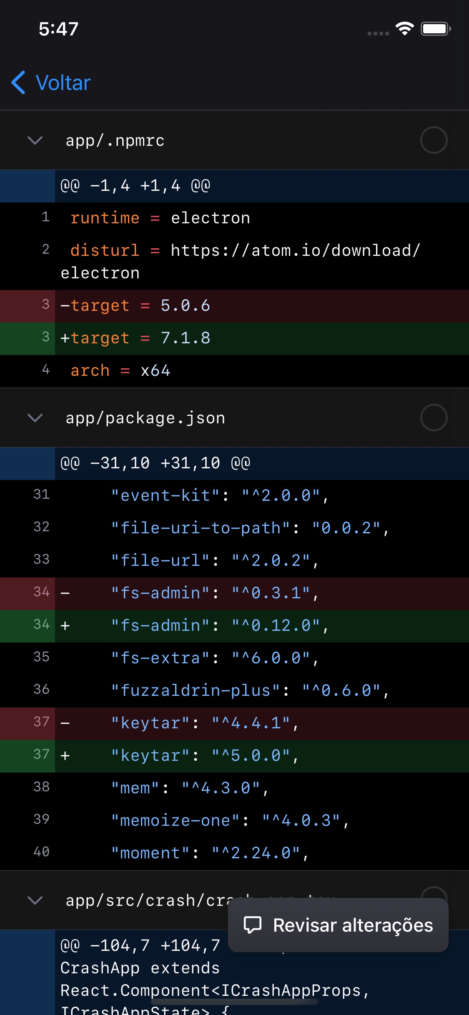Image resolution: width=469 pixels, height=1015 pixels.
Task: Select the "memoize-one" dependency line
Action: tap(234, 821)
